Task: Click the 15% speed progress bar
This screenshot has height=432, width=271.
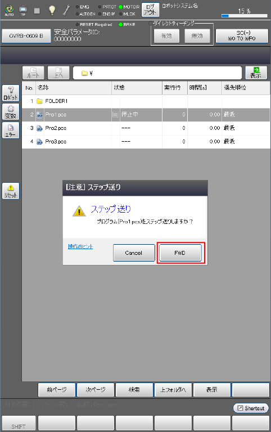Action: [x=244, y=16]
